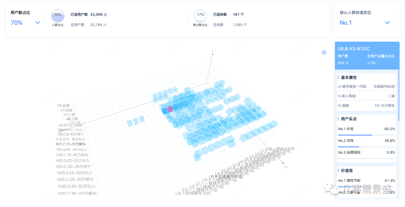
Task: Click the U3.7:三线城市70后 axis label
Action: coord(199,190)
